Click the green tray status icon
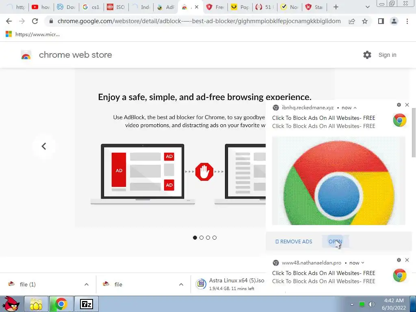 pyautogui.click(x=362, y=304)
